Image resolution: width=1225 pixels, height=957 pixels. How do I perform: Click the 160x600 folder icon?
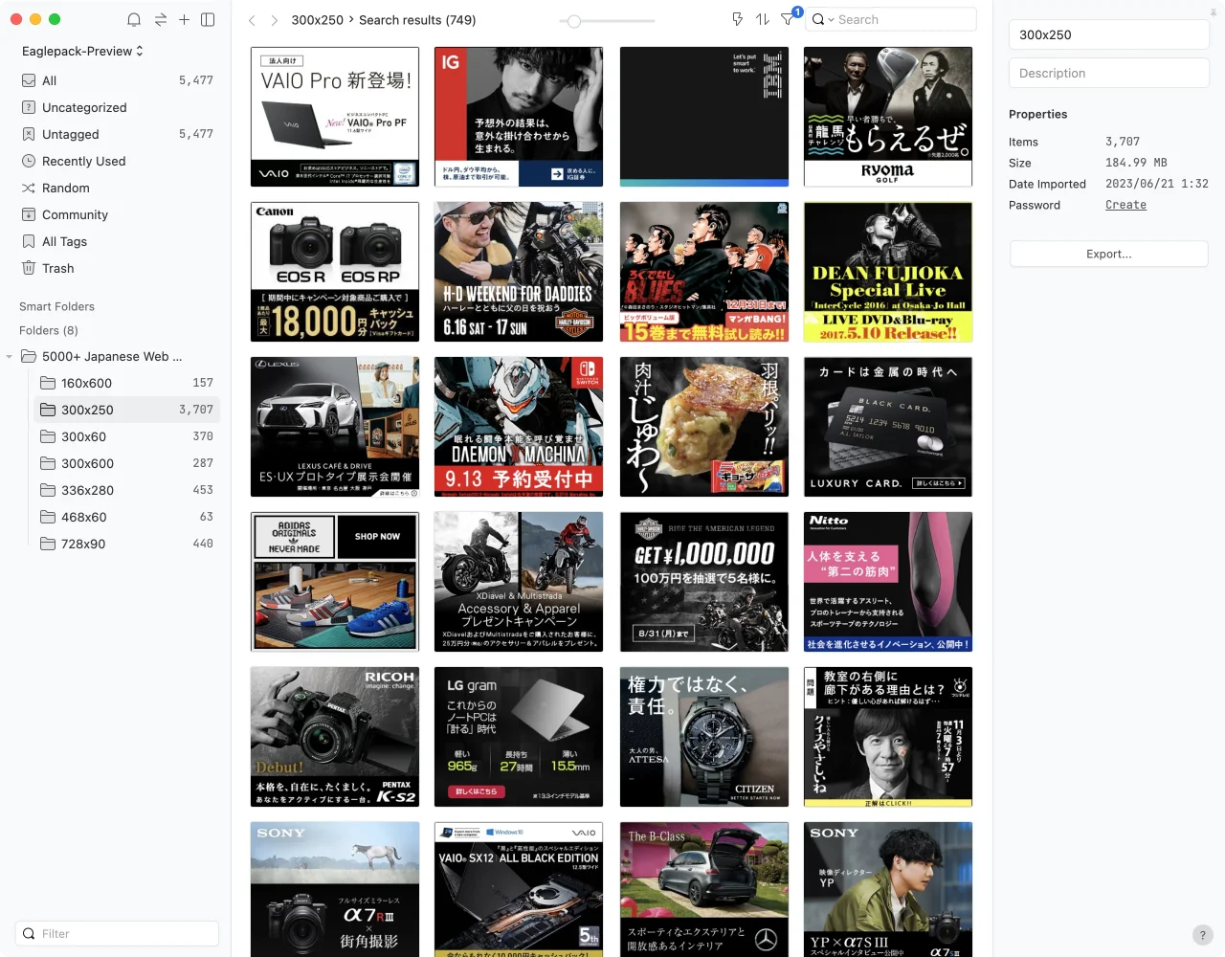point(48,383)
